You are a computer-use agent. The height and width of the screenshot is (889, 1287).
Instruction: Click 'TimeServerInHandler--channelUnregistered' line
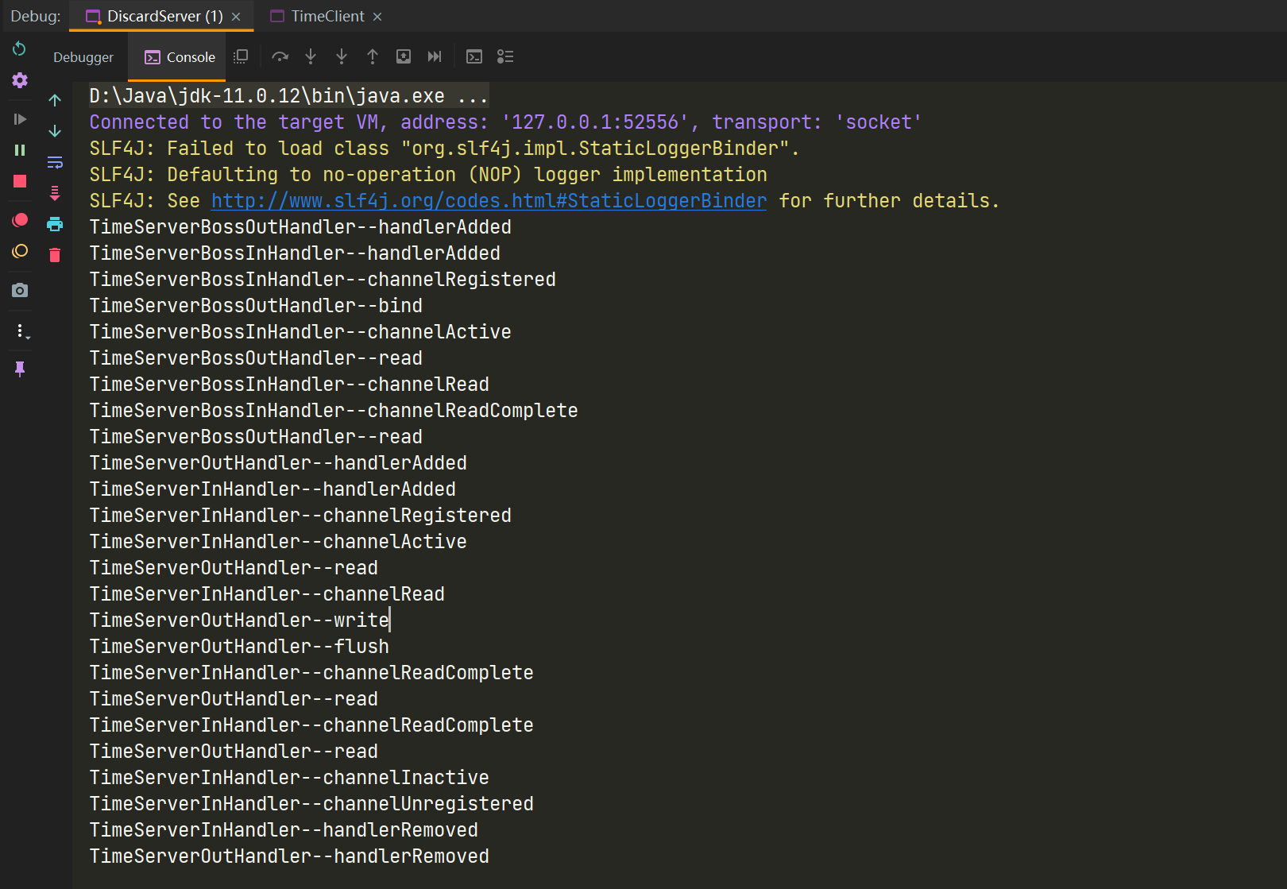[x=311, y=804]
